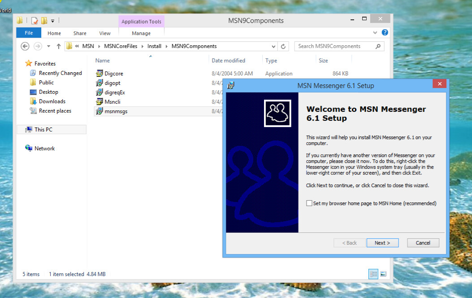Image resolution: width=472 pixels, height=298 pixels.
Task: Click the 864 KB size cell
Action: click(x=341, y=73)
